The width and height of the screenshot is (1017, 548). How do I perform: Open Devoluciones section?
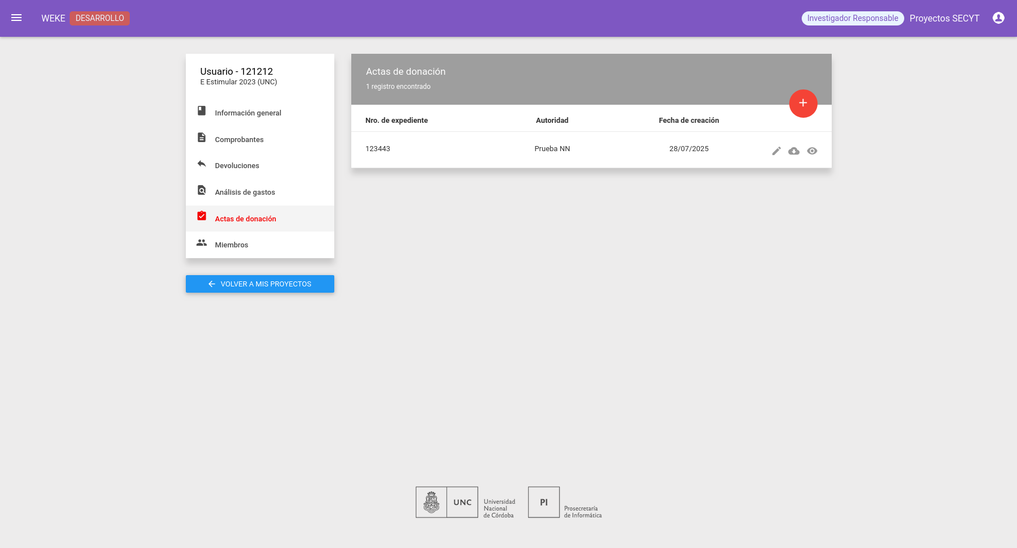[260, 165]
